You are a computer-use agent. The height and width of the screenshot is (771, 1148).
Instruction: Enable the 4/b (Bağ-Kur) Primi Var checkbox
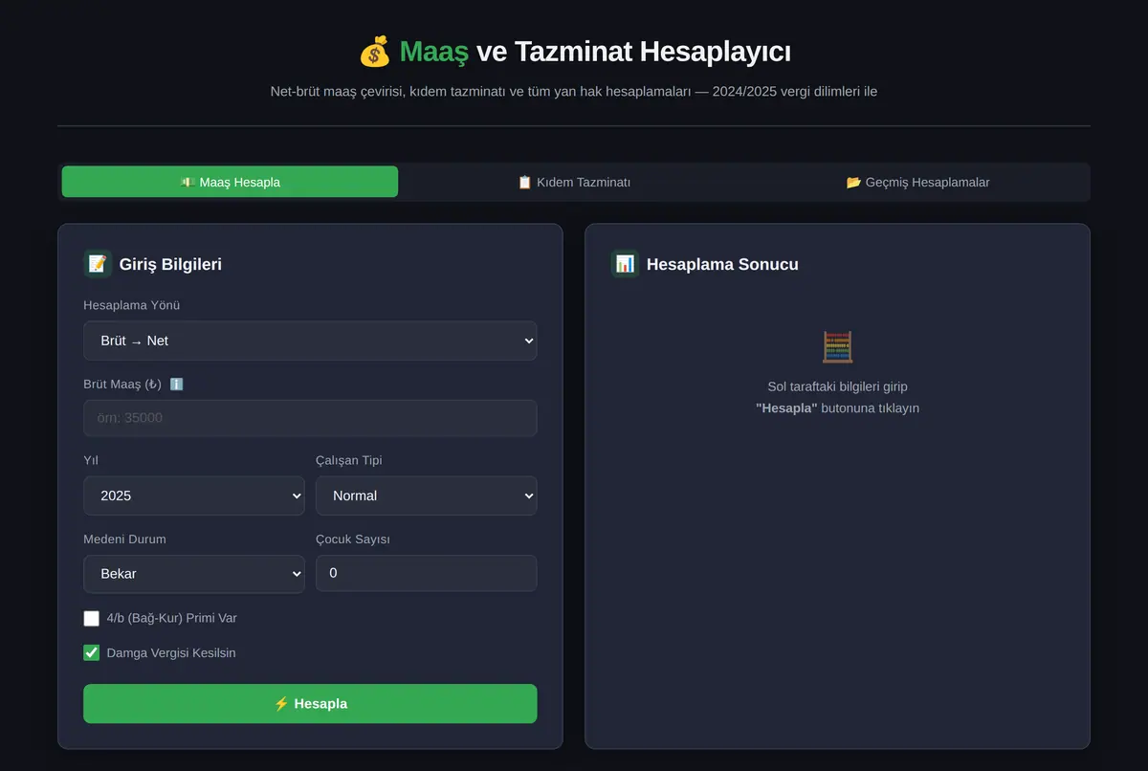(92, 619)
